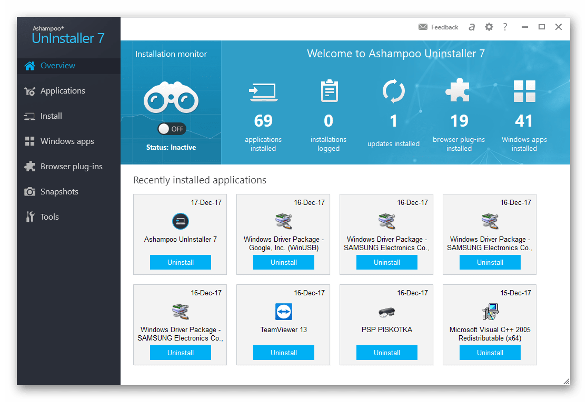The height and width of the screenshot is (402, 587).
Task: Uninstall TeamViewer 13
Action: click(x=283, y=353)
